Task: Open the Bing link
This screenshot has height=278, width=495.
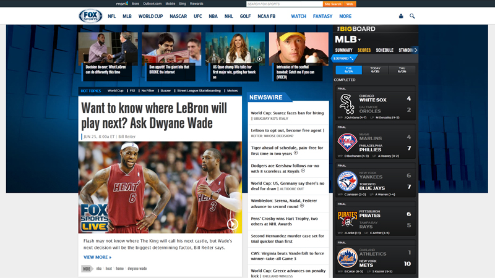Action: tap(183, 4)
